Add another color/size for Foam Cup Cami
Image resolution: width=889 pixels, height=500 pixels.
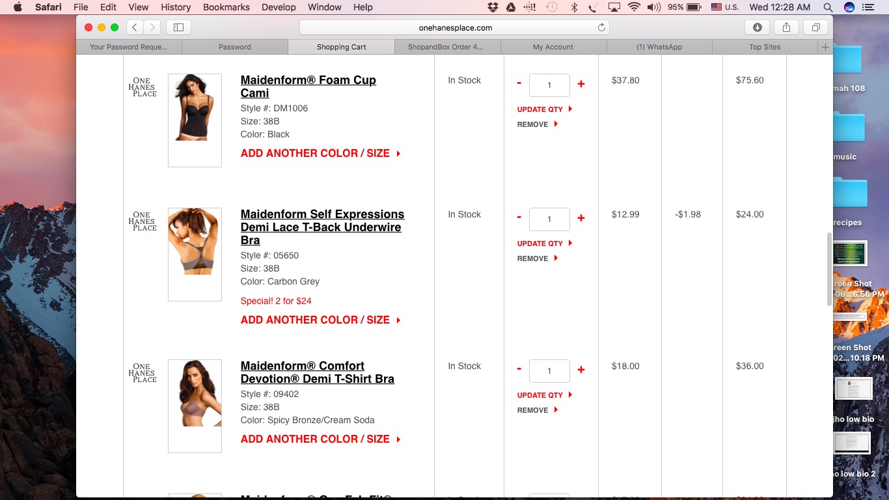(x=321, y=154)
